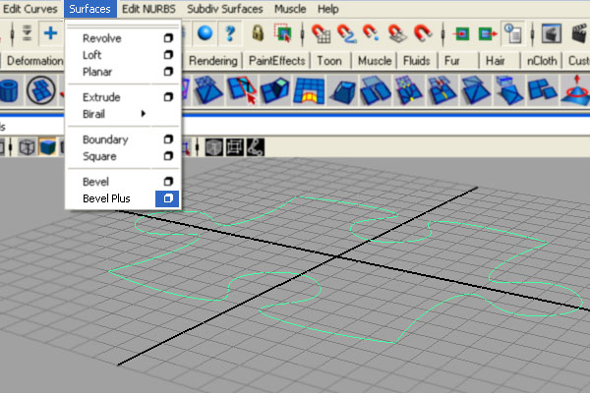Enable snap to grids magnet
The width and height of the screenshot is (590, 393).
coord(321,33)
